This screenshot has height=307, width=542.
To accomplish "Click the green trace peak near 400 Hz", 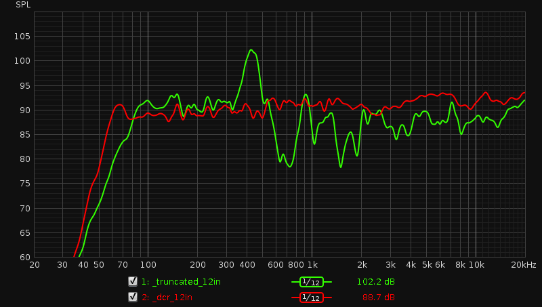I will point(251,50).
